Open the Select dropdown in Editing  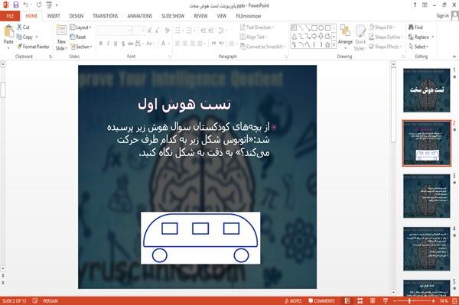coord(418,47)
